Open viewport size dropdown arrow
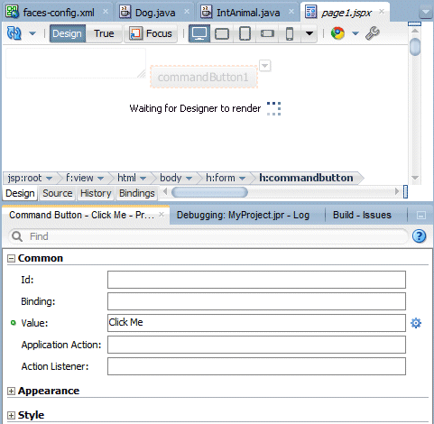This screenshot has height=424, width=434. pyautogui.click(x=309, y=33)
